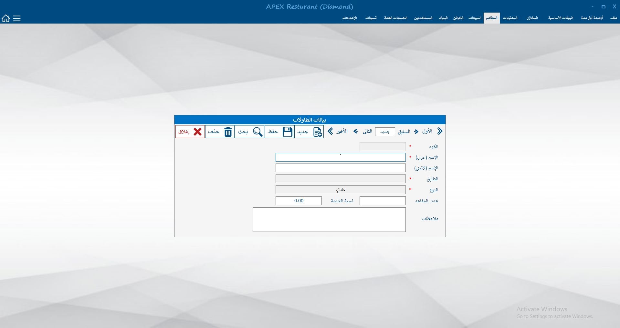
Task: Delete the record with the حذف trash icon
Action: click(220, 132)
